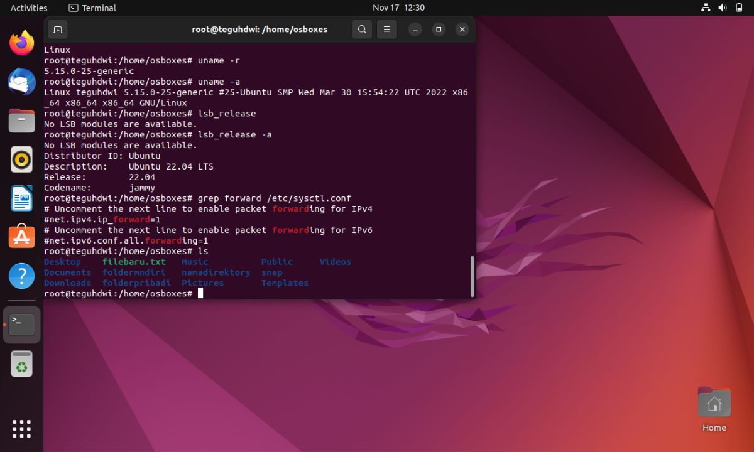Click the grep forward /etc/sysctl.conf command

coord(275,198)
